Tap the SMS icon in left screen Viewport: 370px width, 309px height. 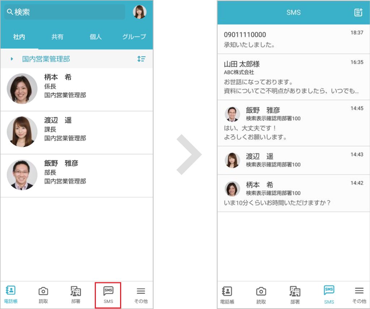pyautogui.click(x=108, y=291)
